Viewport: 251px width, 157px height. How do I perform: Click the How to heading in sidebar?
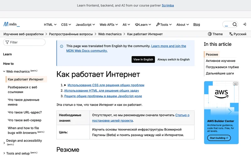coord(8,64)
